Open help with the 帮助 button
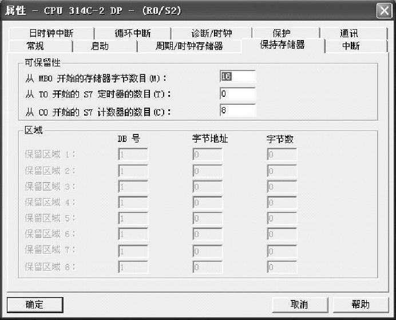The image size is (396, 320). click(361, 305)
